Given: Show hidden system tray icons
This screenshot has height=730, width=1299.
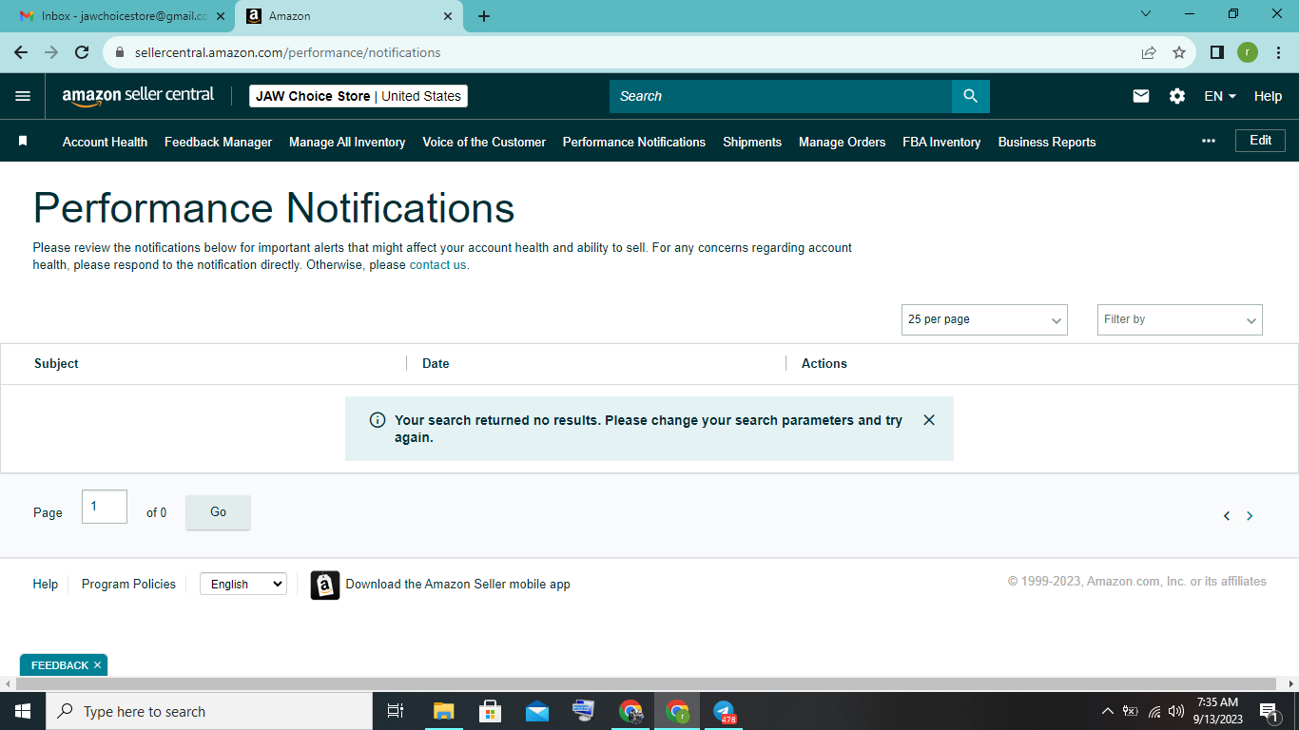Looking at the screenshot, I should coord(1107,711).
